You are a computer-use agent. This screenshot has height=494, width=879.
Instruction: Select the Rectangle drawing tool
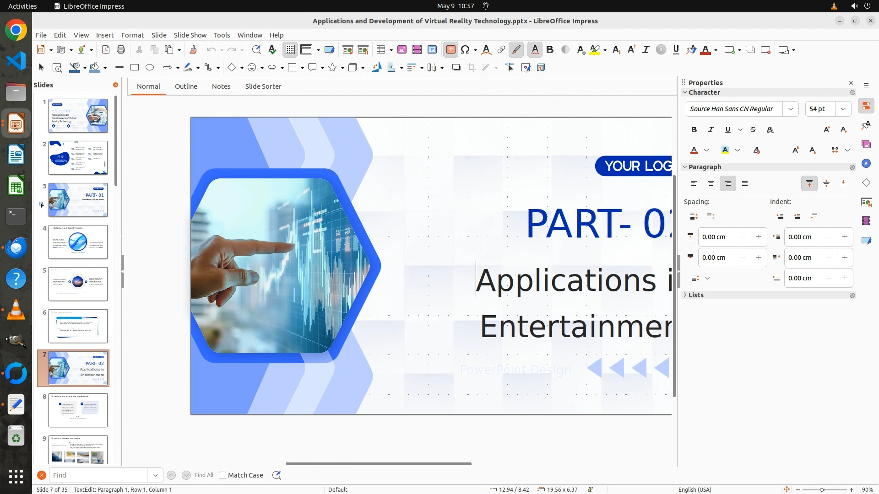pyautogui.click(x=135, y=68)
